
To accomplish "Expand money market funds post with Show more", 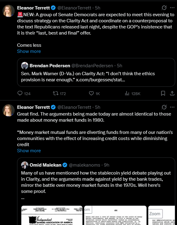I will (29, 151).
